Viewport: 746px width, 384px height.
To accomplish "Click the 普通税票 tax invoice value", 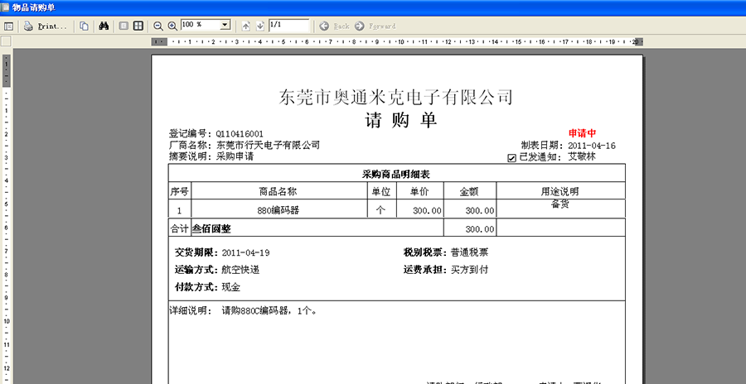I will [470, 253].
